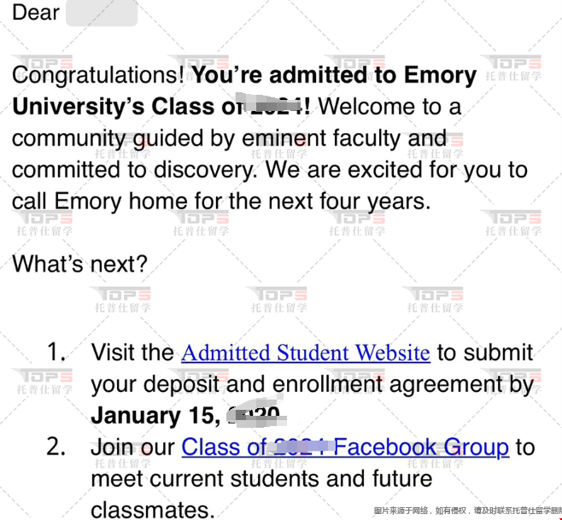Screen dimensions: 562x520
Task: Click the word classmates at the bottom
Action: [x=153, y=510]
